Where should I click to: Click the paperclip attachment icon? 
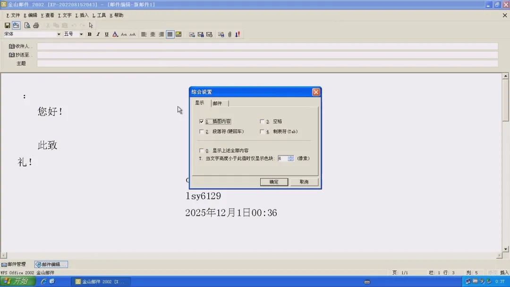click(x=229, y=34)
